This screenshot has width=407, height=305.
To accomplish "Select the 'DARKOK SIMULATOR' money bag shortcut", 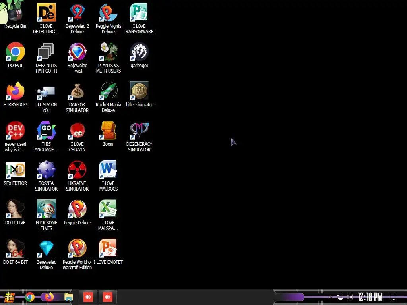I will point(78,91).
